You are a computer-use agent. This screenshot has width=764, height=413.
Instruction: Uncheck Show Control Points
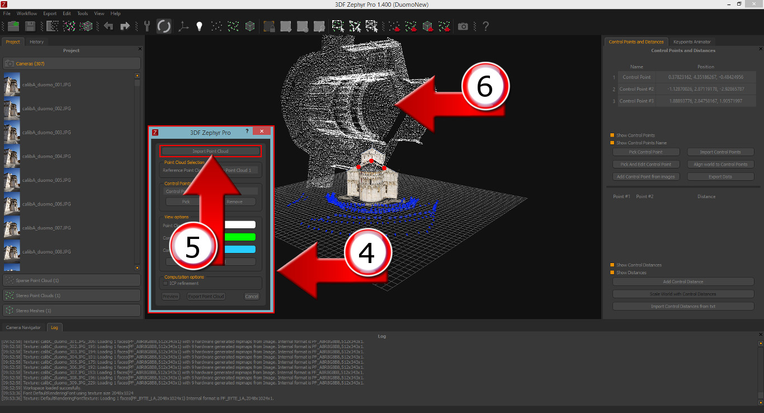pos(611,135)
